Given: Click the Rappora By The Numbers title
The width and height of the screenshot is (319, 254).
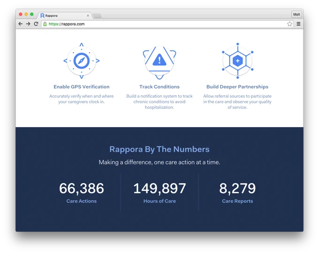Looking at the screenshot, I should coord(159,149).
